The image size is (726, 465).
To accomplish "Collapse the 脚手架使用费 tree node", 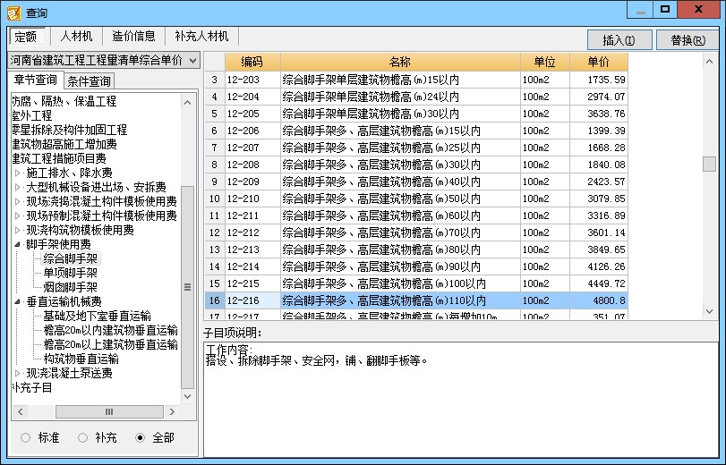I will pos(17,244).
